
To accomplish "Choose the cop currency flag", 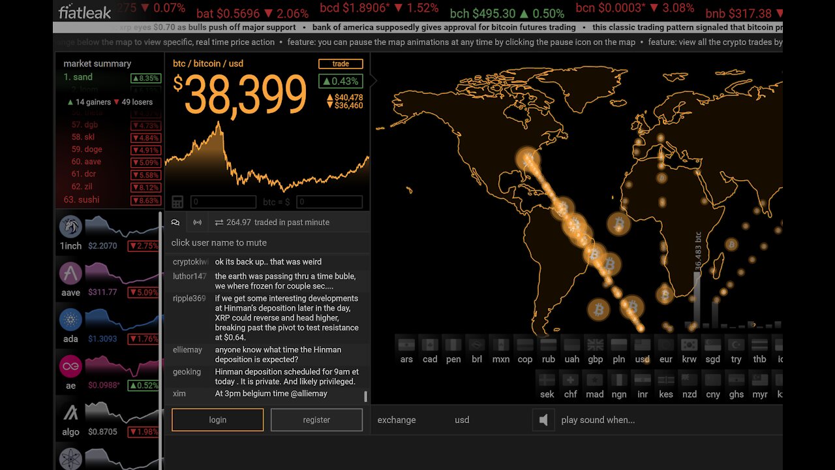I will click(524, 345).
